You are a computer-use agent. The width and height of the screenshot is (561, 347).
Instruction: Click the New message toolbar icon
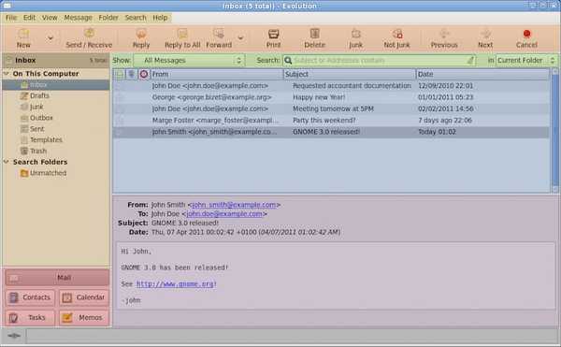[23, 38]
